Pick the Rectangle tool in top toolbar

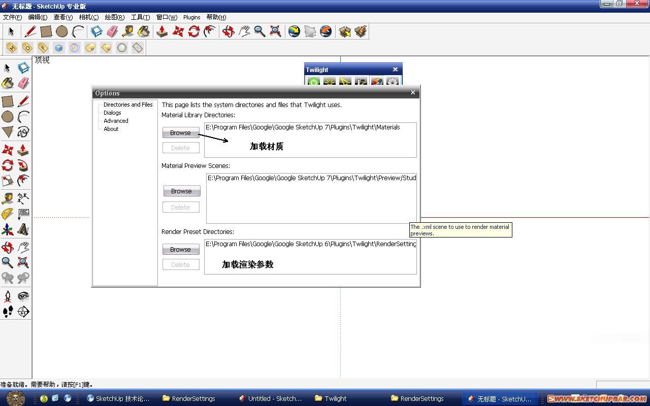click(x=46, y=31)
